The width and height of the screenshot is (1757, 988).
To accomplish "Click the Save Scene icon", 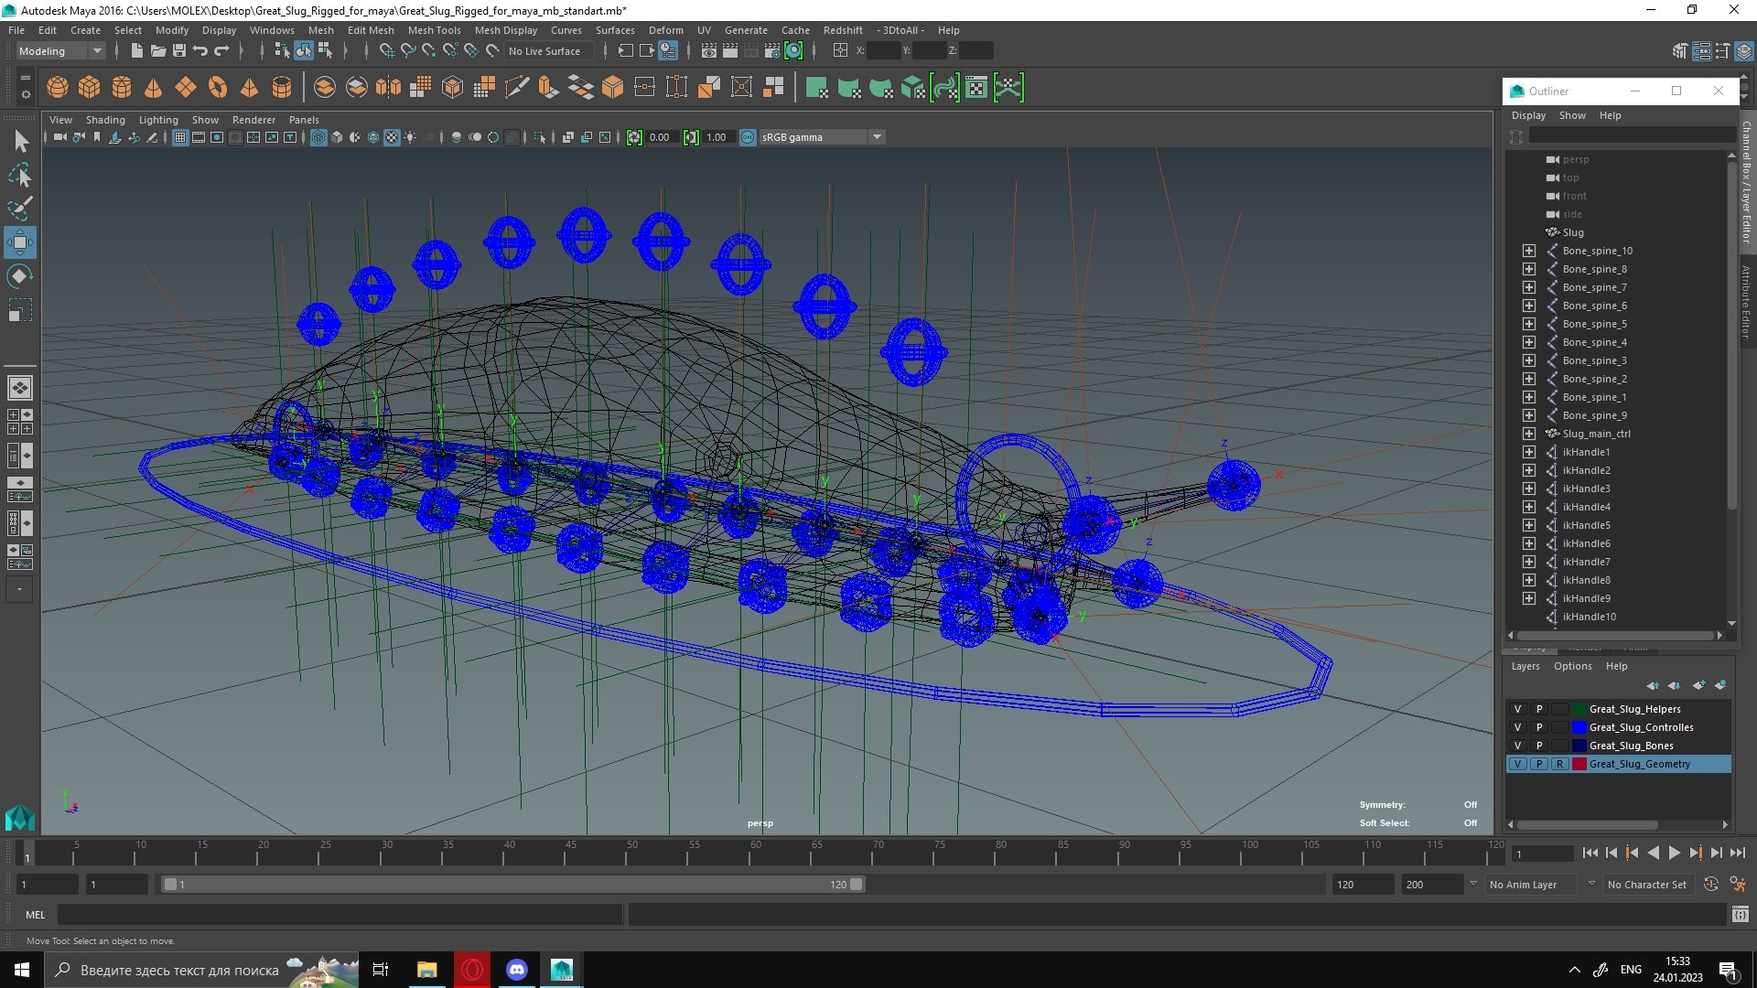I will [x=179, y=50].
